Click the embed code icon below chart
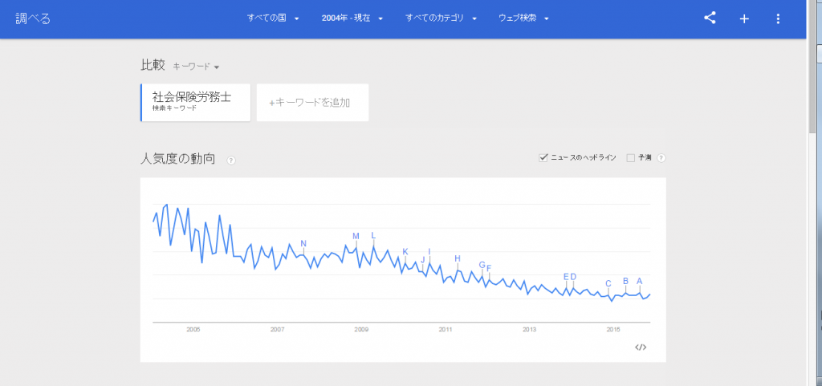The width and height of the screenshot is (822, 386). pos(641,347)
